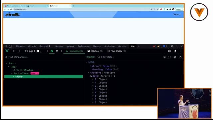Click the App 1 warning indicator icon
The height and width of the screenshot is (120, 213).
pyautogui.click(x=38, y=51)
